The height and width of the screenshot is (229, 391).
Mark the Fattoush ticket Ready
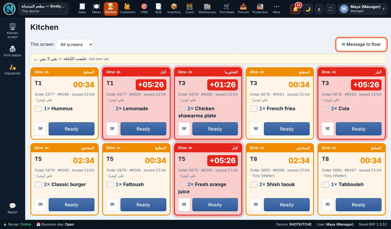pyautogui.click(x=143, y=205)
